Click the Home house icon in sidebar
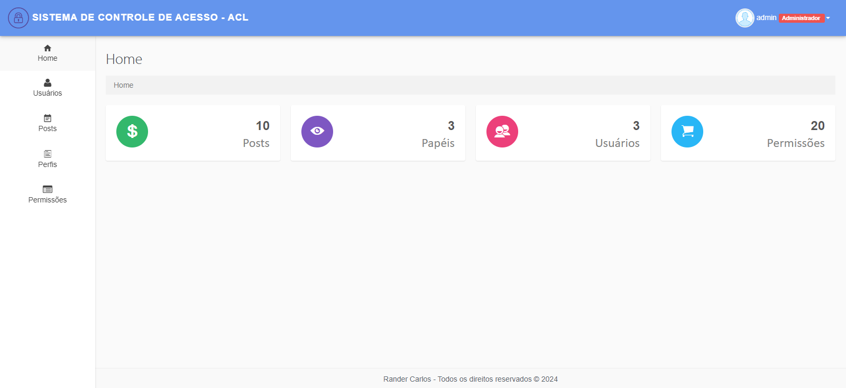 coord(48,48)
